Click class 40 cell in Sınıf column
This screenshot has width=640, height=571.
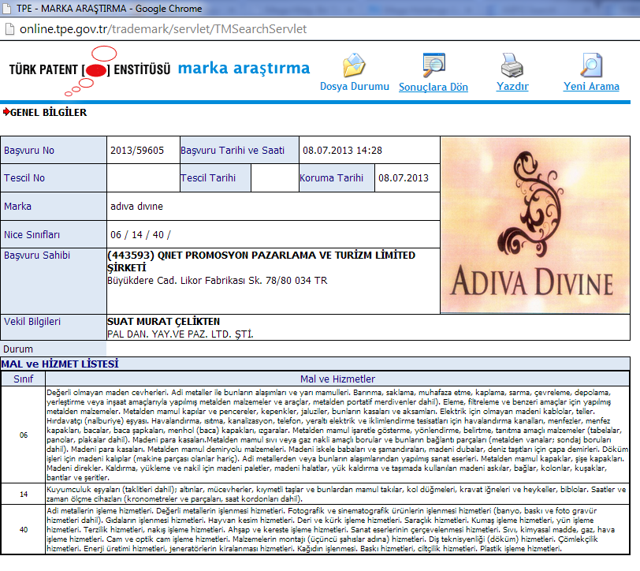tap(24, 530)
